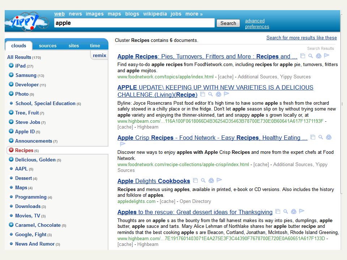This screenshot has height=260, width=347.
Task: Click Search for more results like these
Action: pyautogui.click(x=301, y=38)
